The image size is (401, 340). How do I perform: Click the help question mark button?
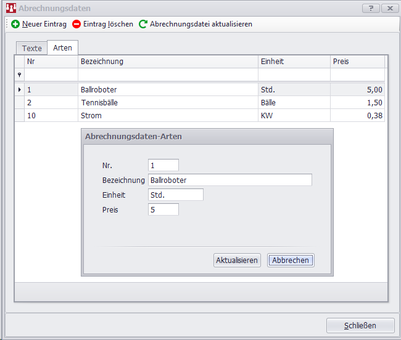pos(370,9)
